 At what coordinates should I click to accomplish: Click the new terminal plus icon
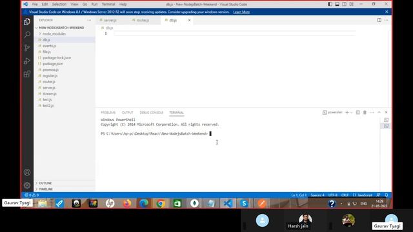(x=347, y=112)
